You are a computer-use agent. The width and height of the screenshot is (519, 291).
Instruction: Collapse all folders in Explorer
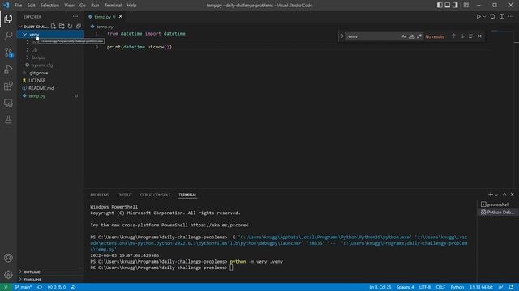coord(79,27)
